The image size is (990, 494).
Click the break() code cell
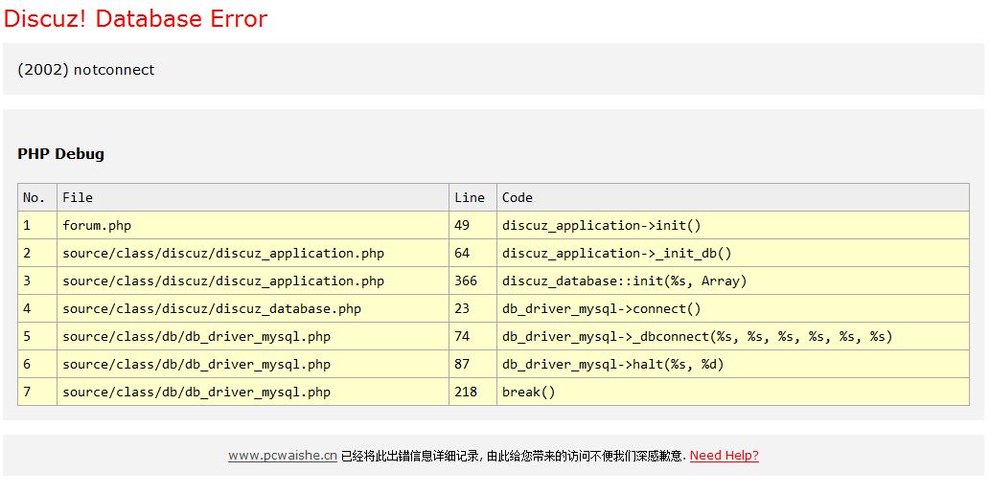point(528,392)
